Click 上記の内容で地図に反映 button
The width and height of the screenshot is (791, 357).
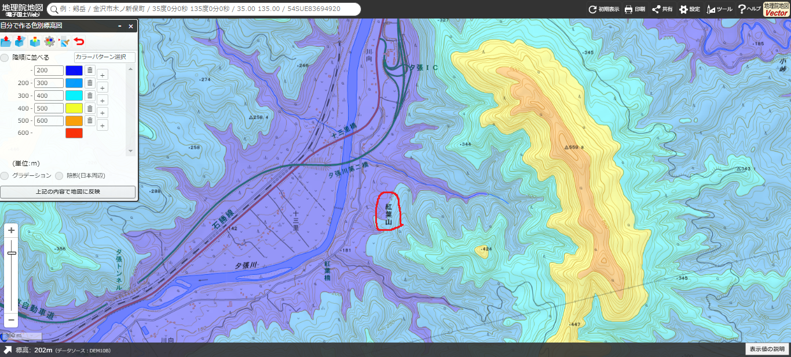(68, 192)
